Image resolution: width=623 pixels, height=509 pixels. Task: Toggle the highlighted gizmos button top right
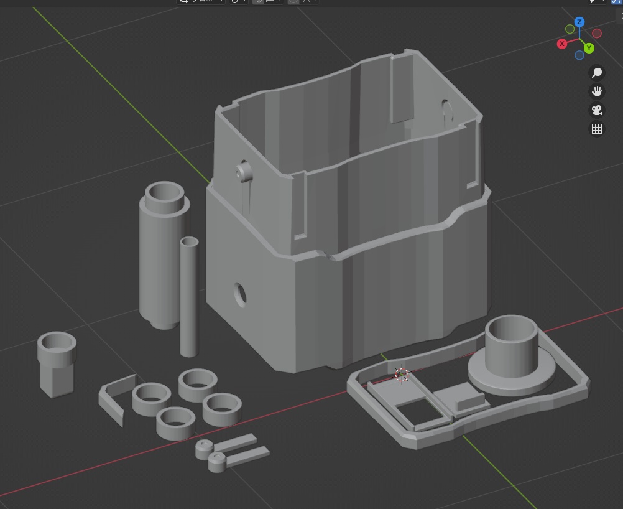point(612,2)
